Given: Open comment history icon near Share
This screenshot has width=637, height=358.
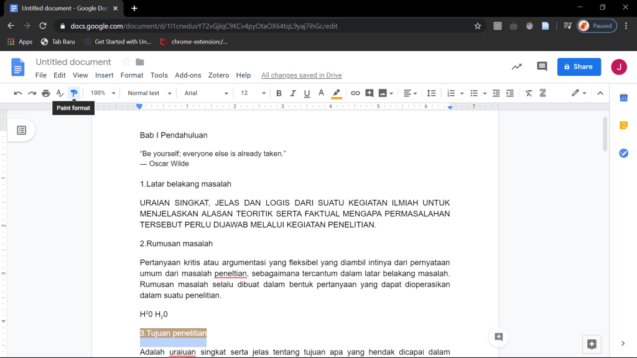Looking at the screenshot, I should (x=542, y=67).
